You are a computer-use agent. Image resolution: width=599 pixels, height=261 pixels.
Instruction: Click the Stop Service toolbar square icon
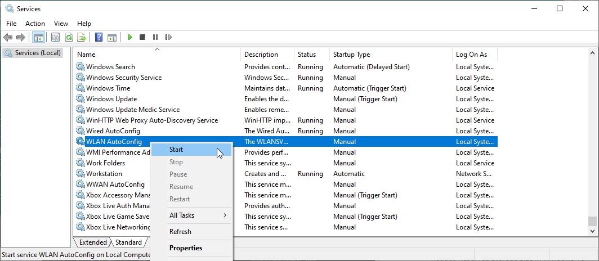point(142,37)
